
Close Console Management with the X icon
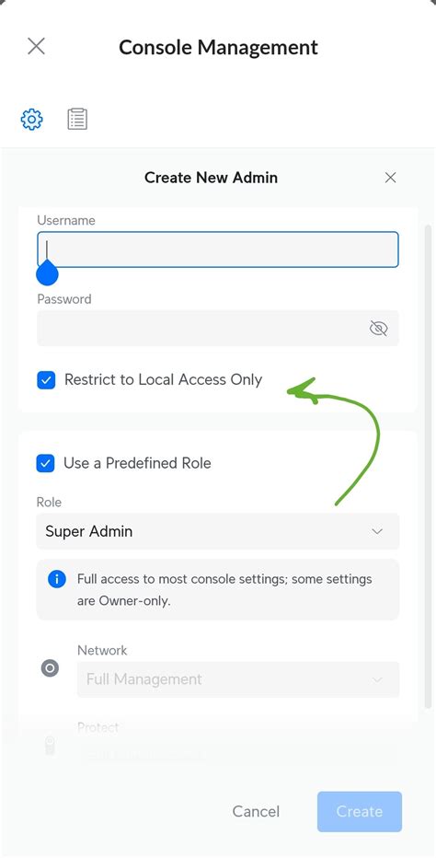click(x=36, y=47)
